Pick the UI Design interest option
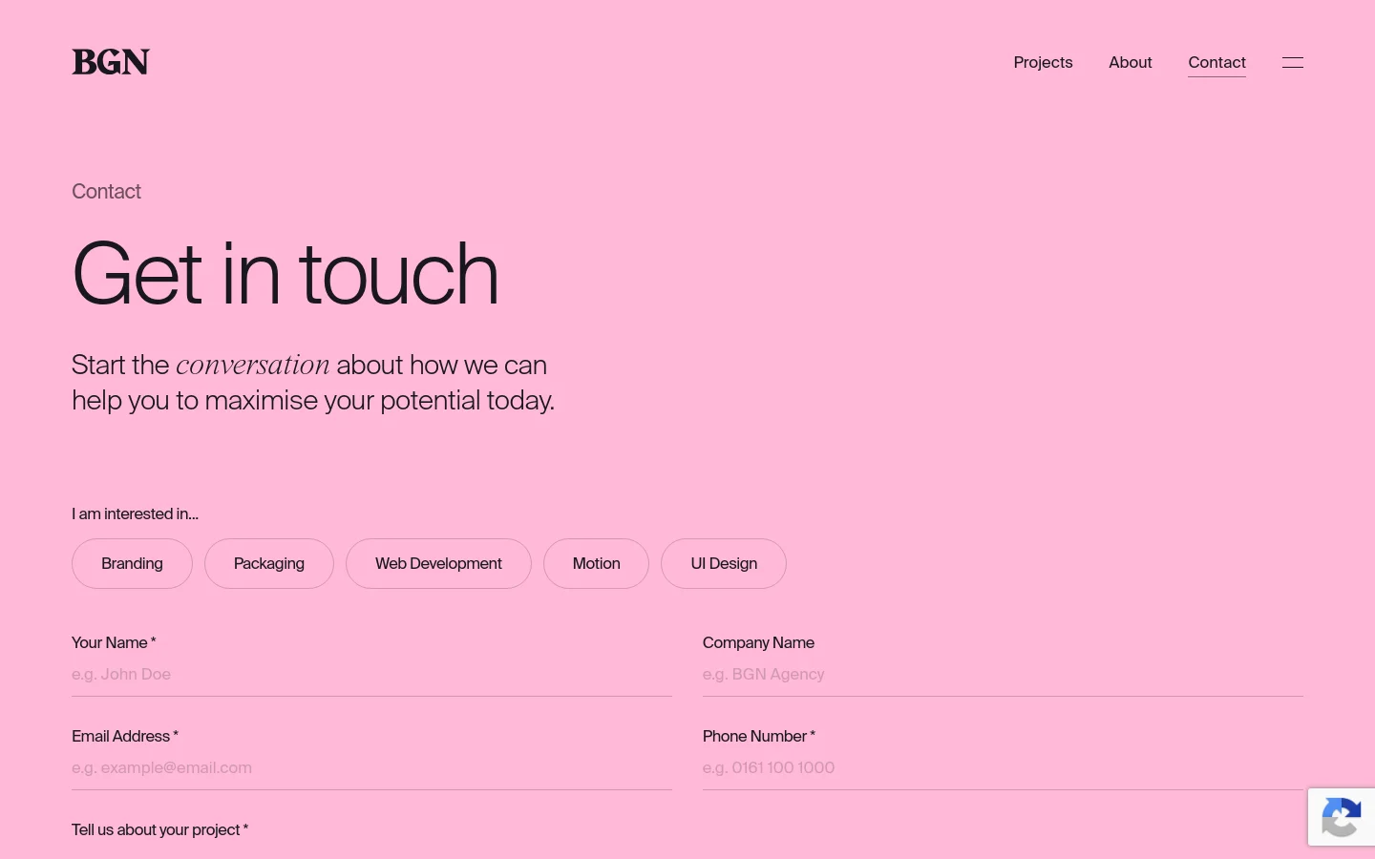 724,563
